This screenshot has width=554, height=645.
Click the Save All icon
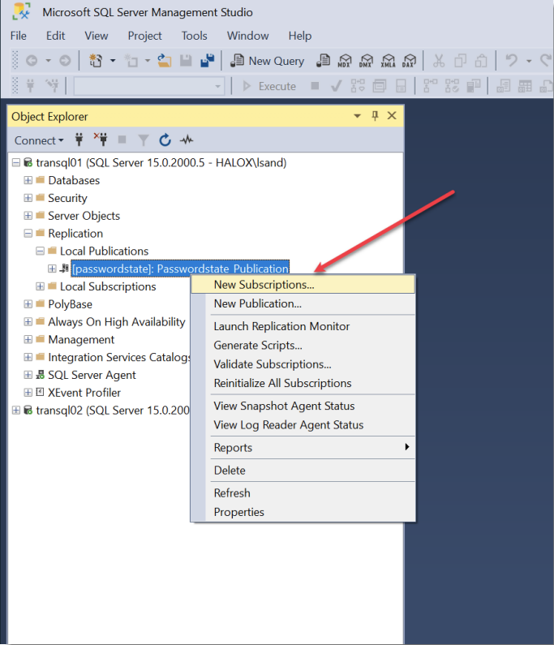[x=208, y=61]
